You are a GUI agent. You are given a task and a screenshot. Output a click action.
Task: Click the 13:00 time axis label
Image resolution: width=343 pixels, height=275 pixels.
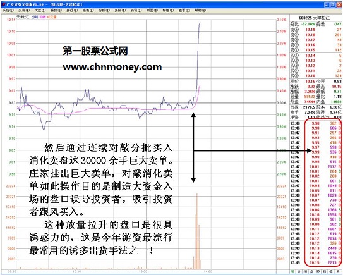[x=143, y=271]
